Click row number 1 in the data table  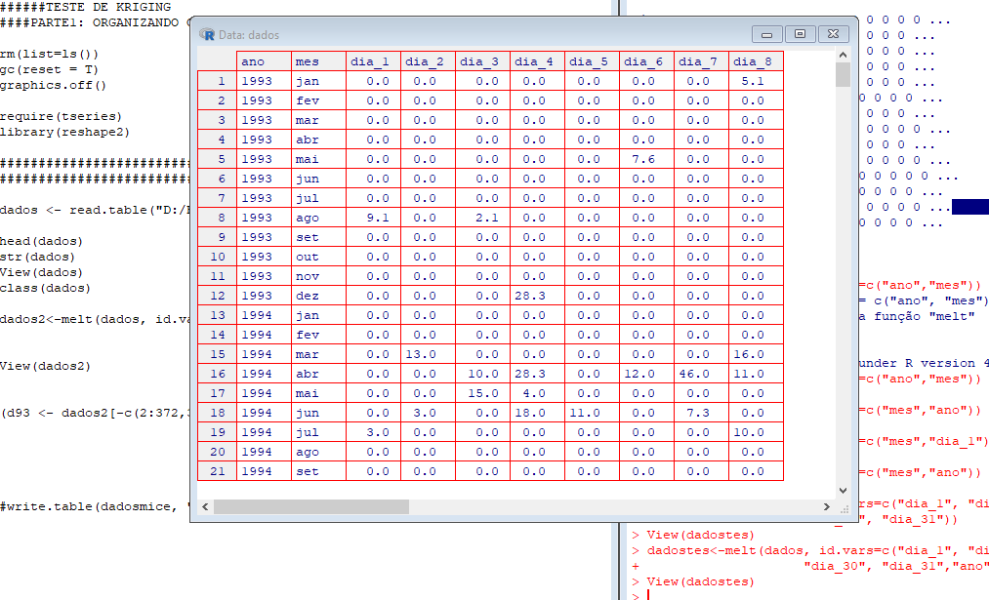pyautogui.click(x=217, y=81)
